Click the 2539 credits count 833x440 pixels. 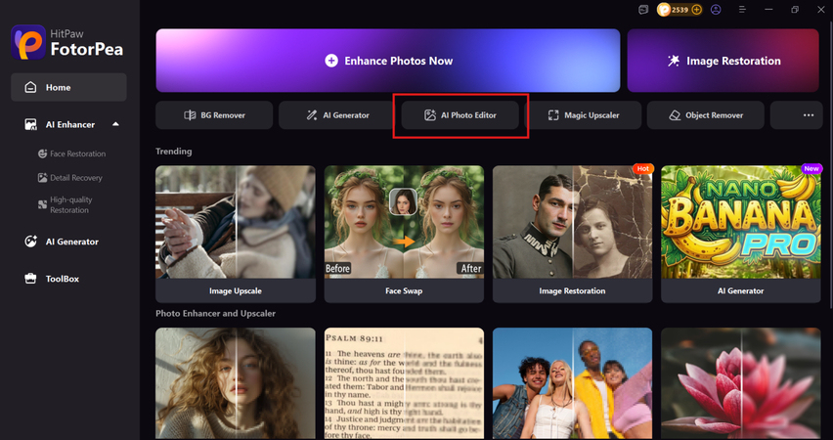(x=680, y=10)
